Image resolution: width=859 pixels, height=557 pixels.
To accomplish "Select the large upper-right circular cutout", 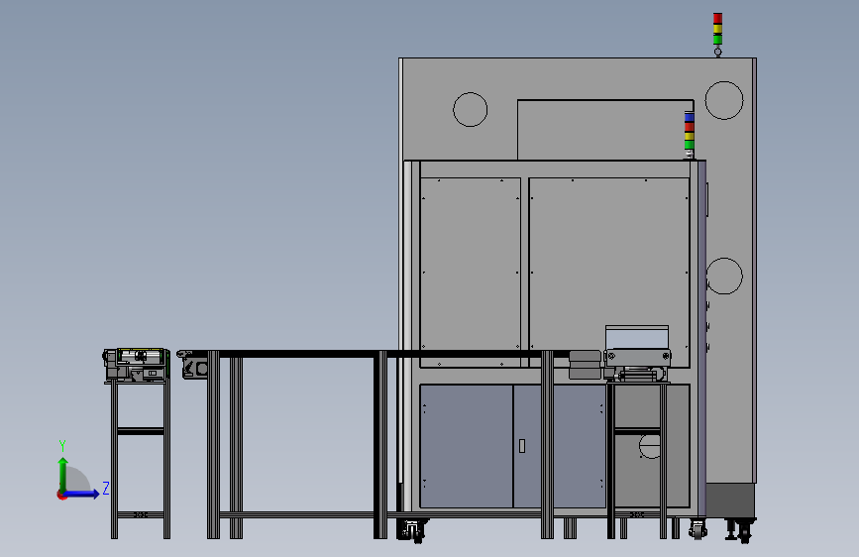I will click(723, 100).
